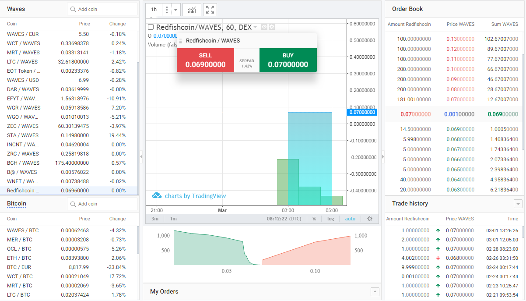Select the STA / WAVES pair
The width and height of the screenshot is (526, 301).
pos(69,135)
